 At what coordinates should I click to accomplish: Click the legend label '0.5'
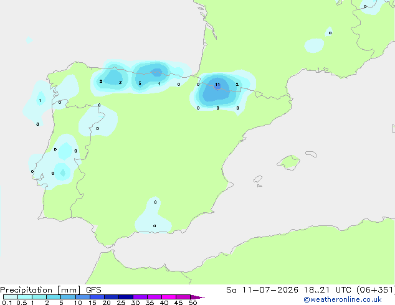pos(21,303)
